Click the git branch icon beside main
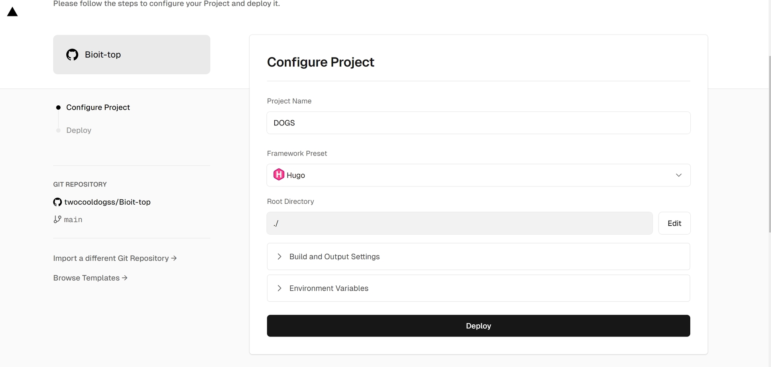The height and width of the screenshot is (367, 771). [57, 219]
